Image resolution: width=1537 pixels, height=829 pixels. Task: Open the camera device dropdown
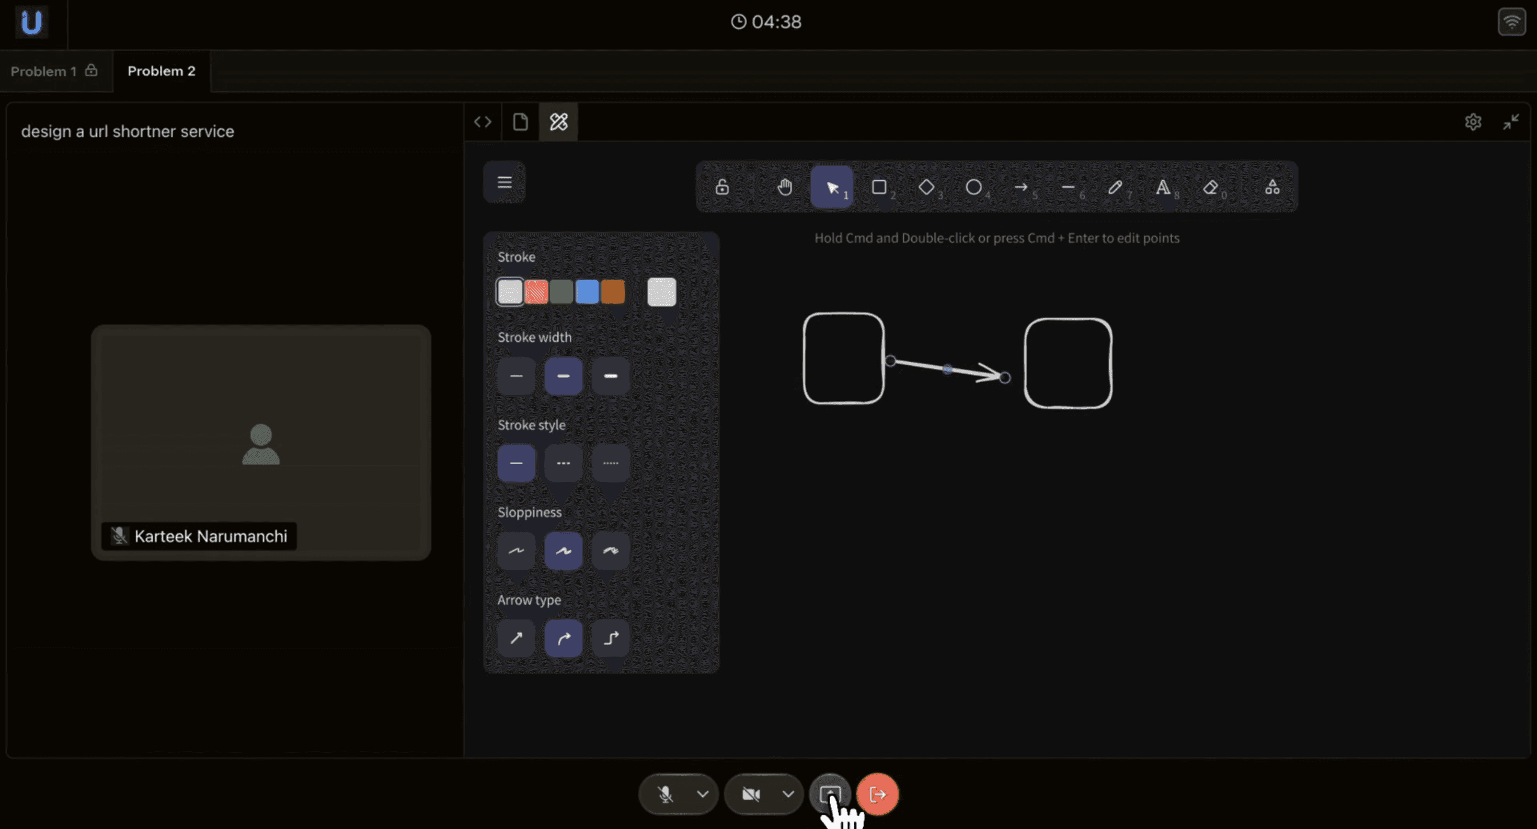(x=788, y=794)
